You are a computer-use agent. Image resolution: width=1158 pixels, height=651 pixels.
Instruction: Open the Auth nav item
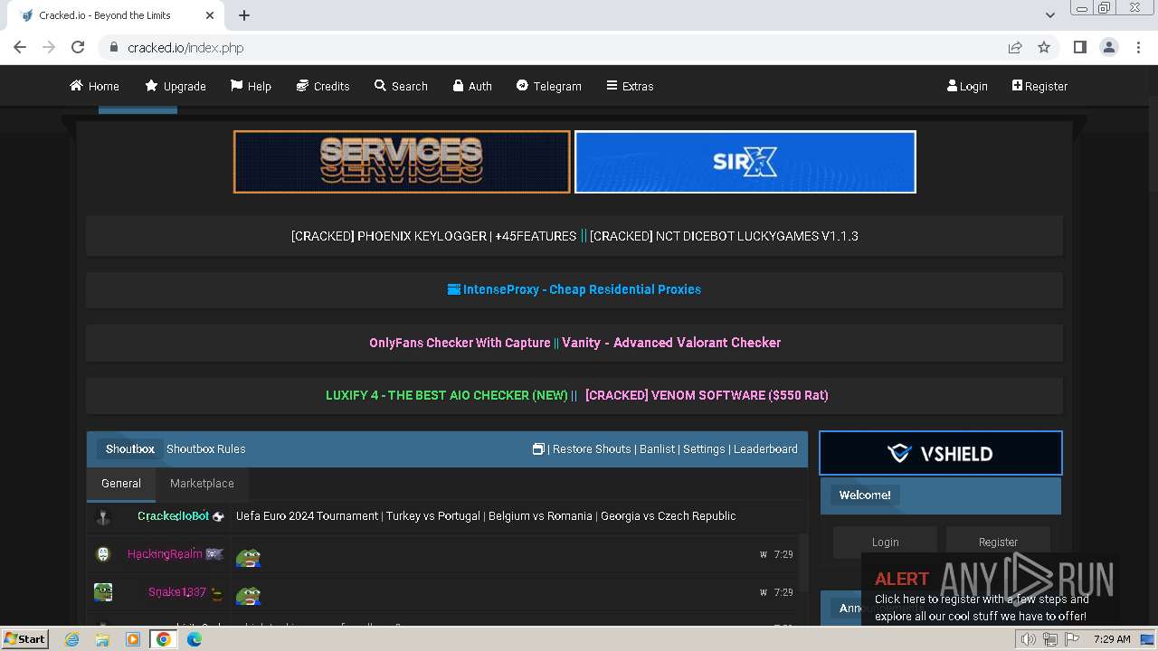472,86
